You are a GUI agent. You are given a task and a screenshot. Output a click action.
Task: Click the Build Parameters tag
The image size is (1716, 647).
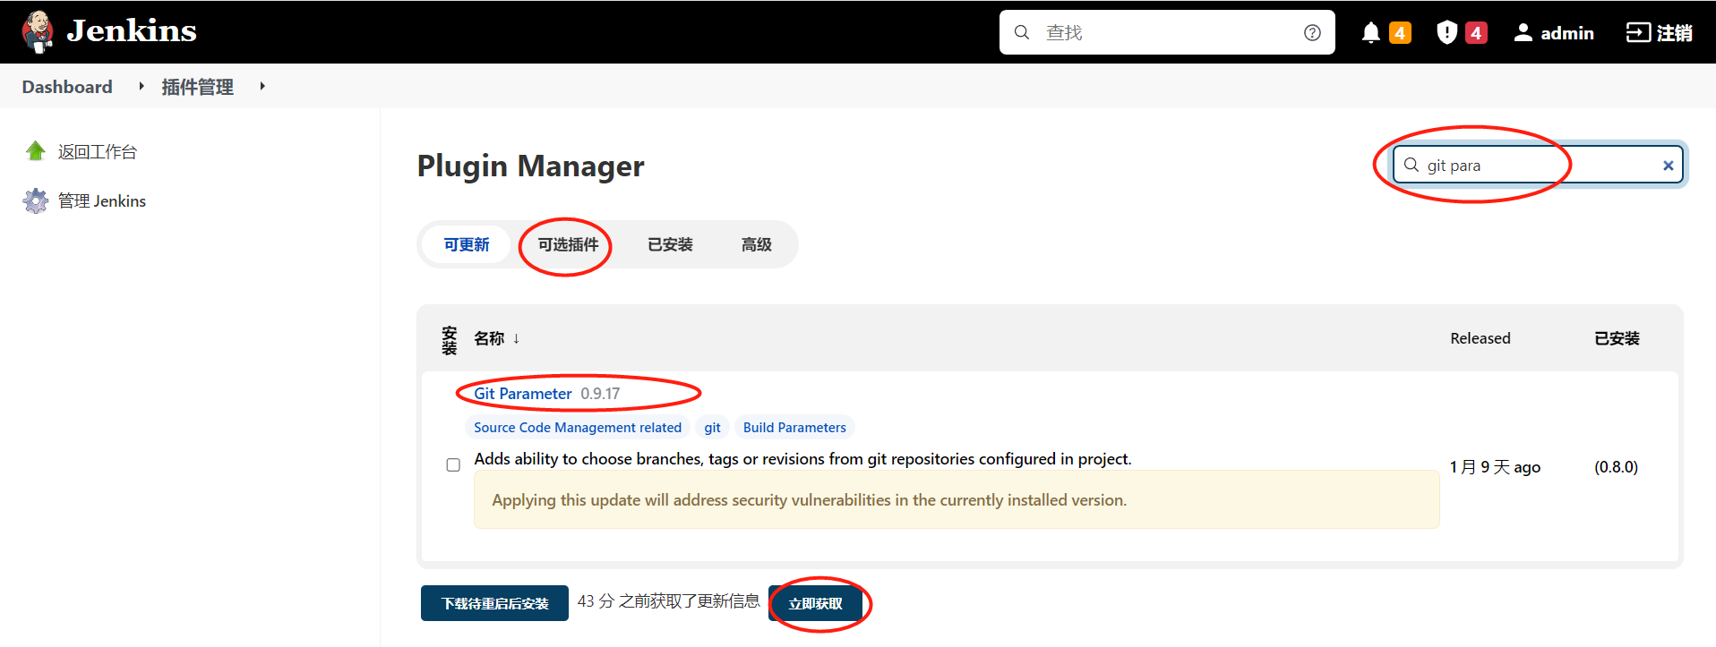point(794,428)
